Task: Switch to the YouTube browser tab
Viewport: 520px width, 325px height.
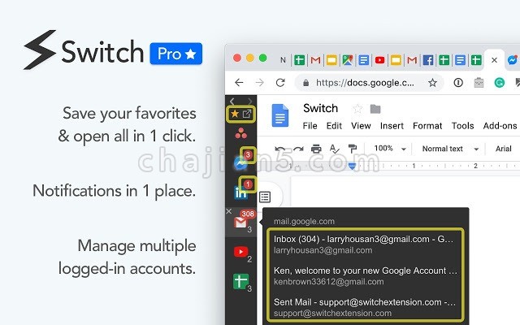Action: click(x=379, y=60)
